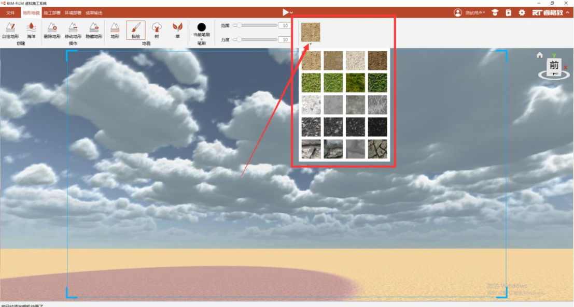Switch to the 地形地貌 tab
574x307 pixels.
(x=31, y=13)
